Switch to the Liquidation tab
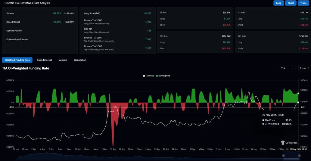The height and width of the screenshot is (161, 311). click(x=80, y=60)
